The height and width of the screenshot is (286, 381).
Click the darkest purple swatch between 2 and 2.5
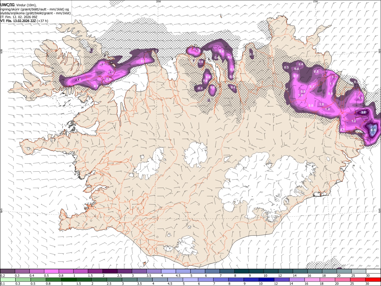coord(110,271)
